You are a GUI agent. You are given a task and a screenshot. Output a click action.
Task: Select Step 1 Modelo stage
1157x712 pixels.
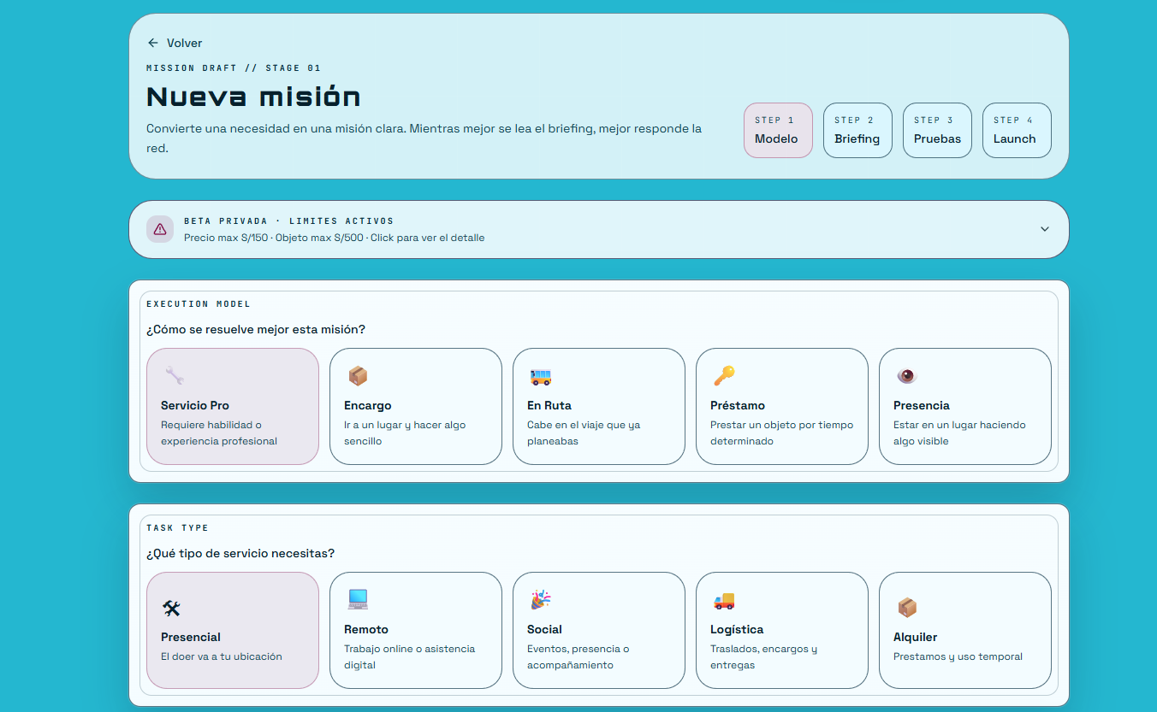[x=778, y=131]
